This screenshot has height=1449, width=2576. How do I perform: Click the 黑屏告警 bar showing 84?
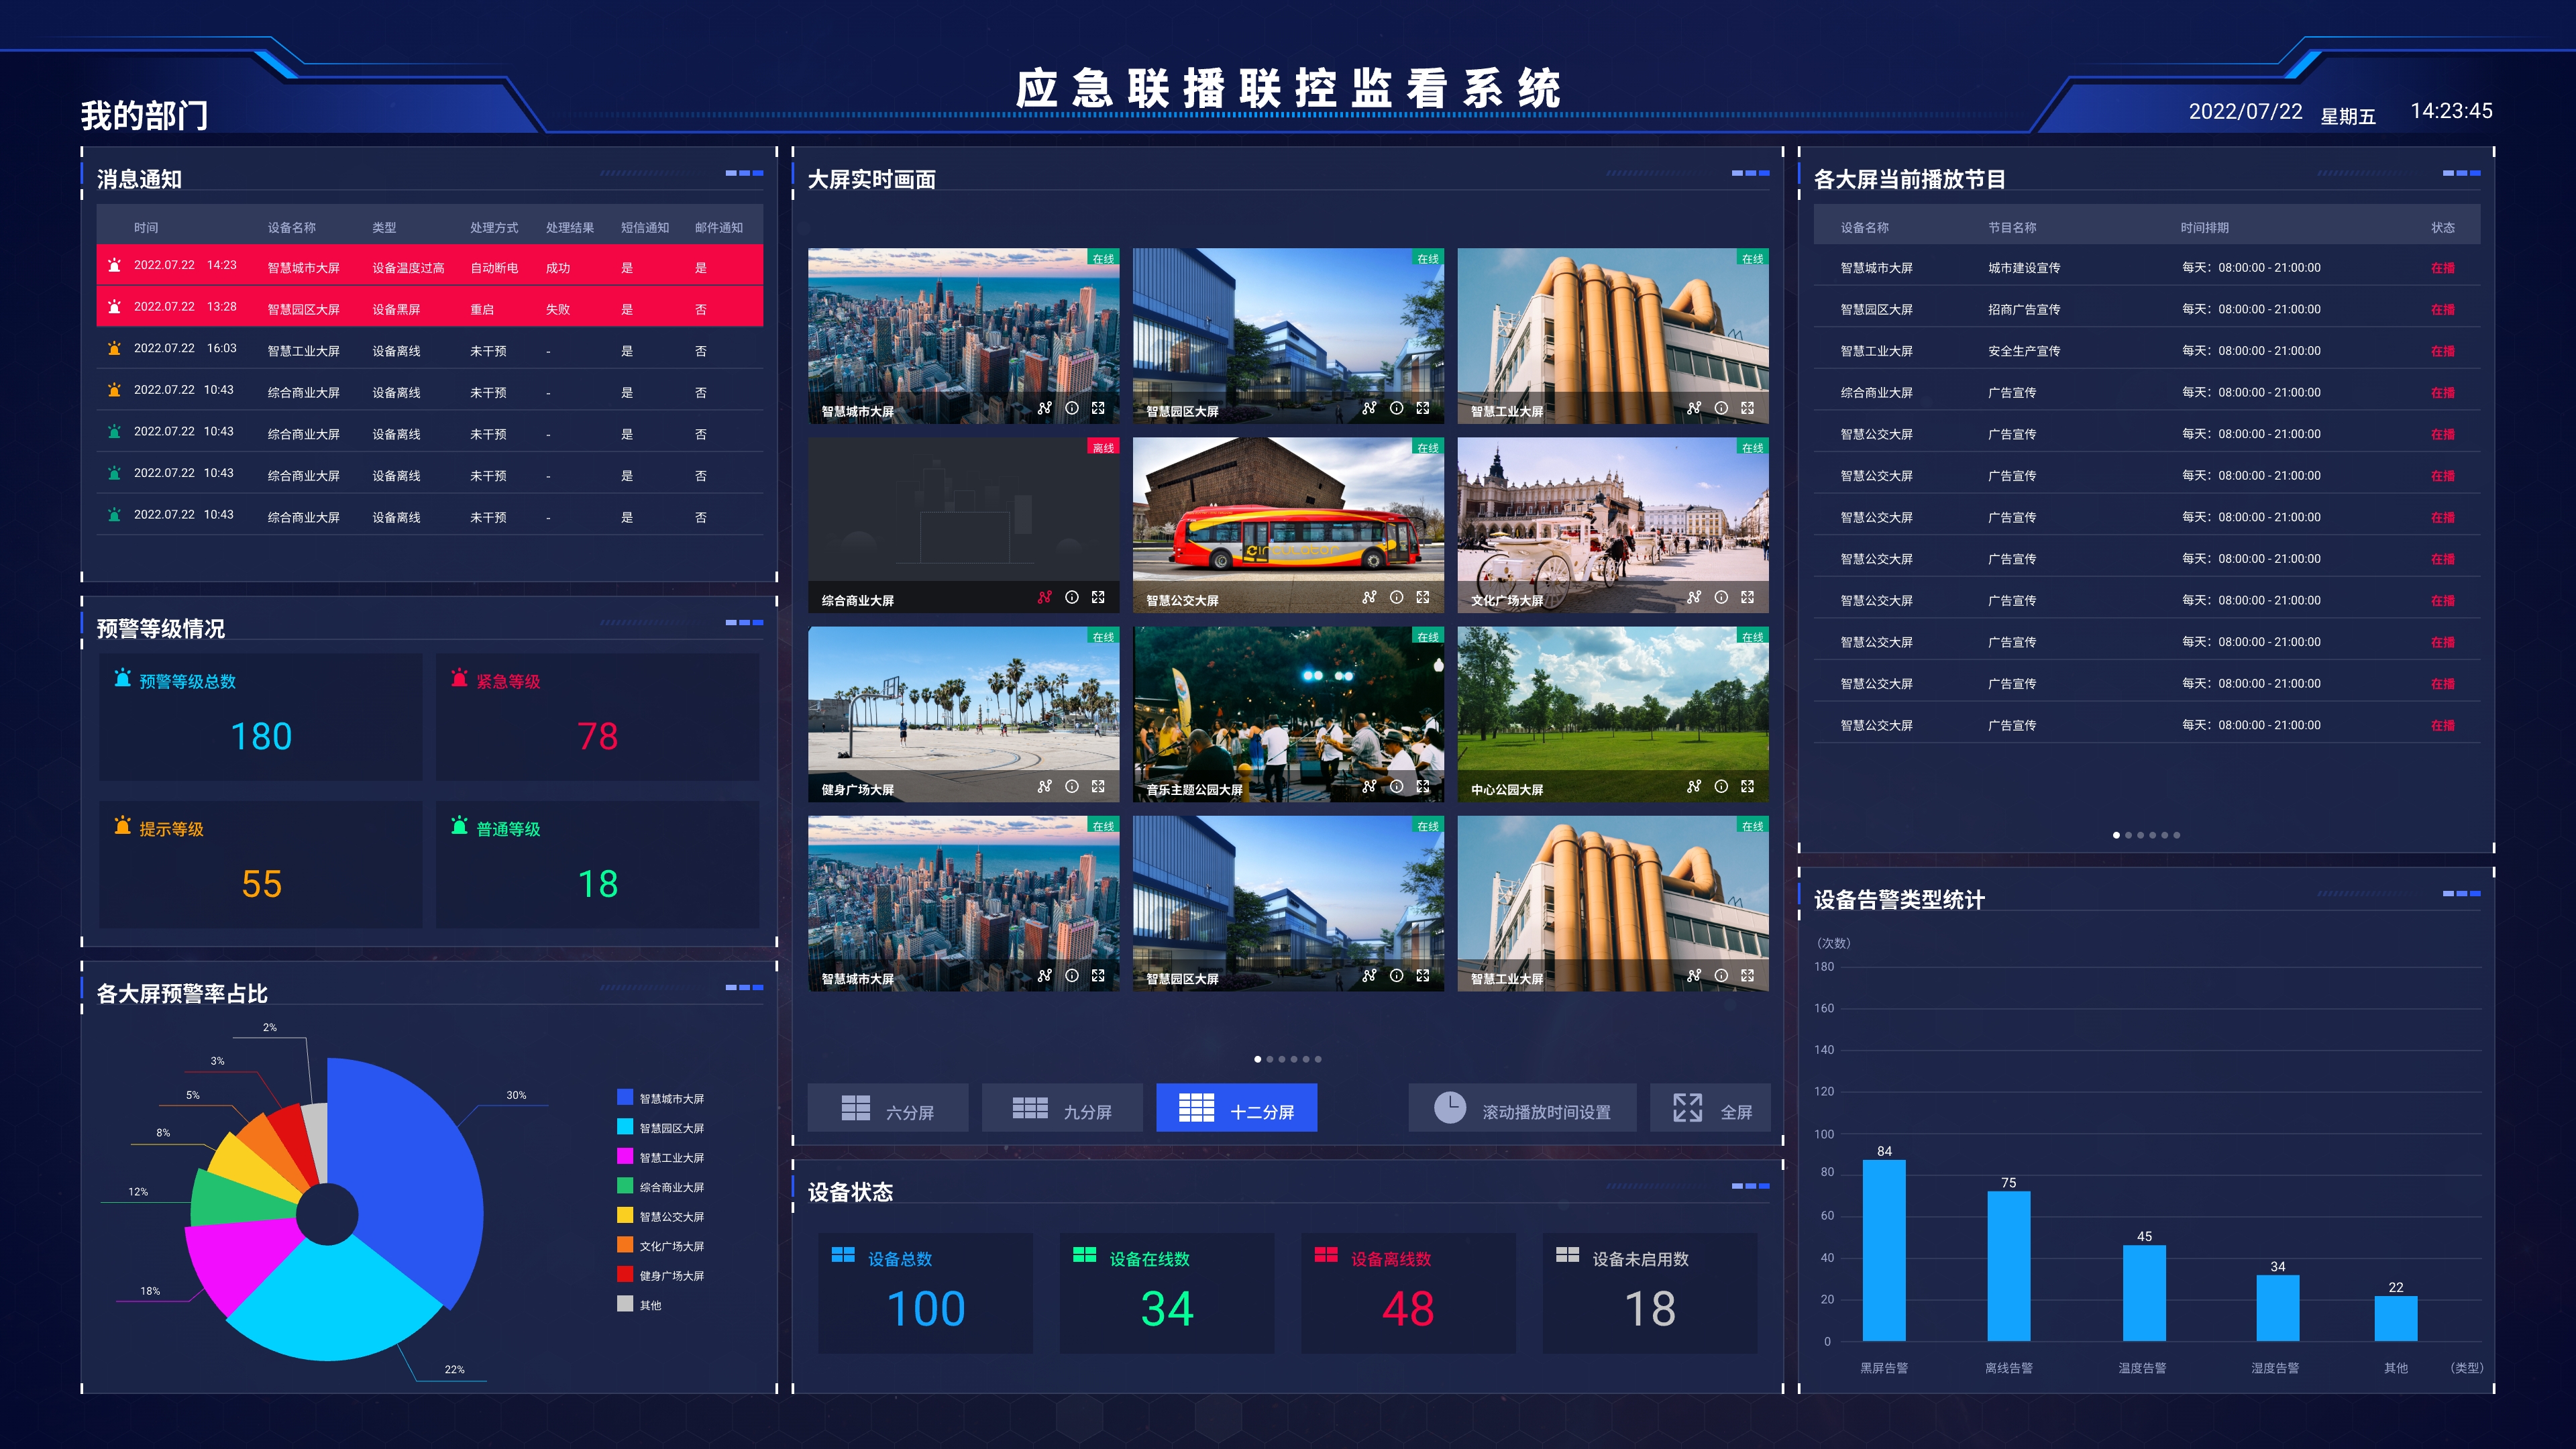point(1884,1250)
